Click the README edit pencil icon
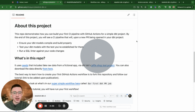The image size is (195, 112). (128, 15)
